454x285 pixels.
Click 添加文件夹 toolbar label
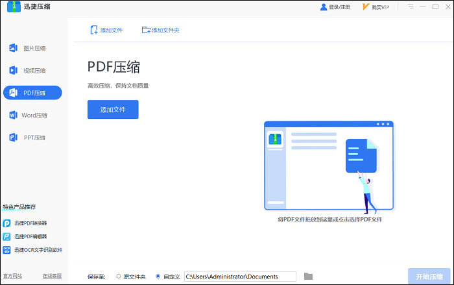coord(165,30)
